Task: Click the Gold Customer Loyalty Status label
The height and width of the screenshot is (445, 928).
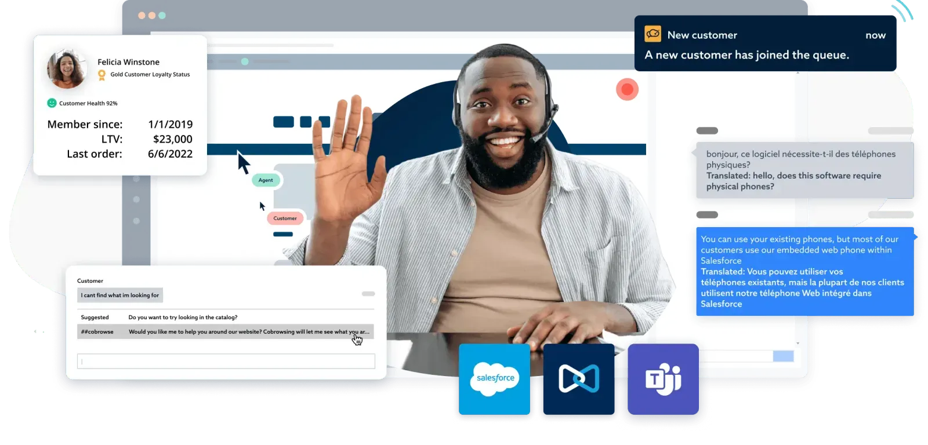Action: (150, 75)
